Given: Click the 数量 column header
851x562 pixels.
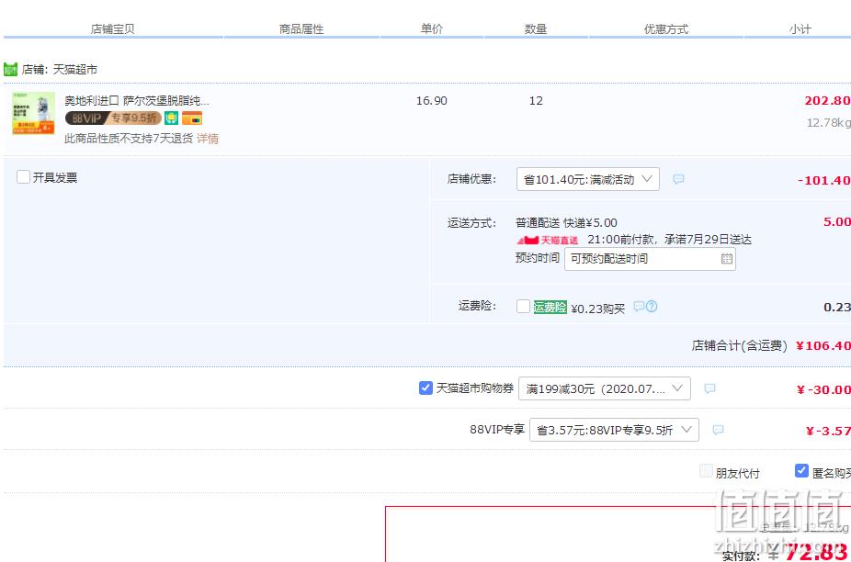Looking at the screenshot, I should (536, 29).
